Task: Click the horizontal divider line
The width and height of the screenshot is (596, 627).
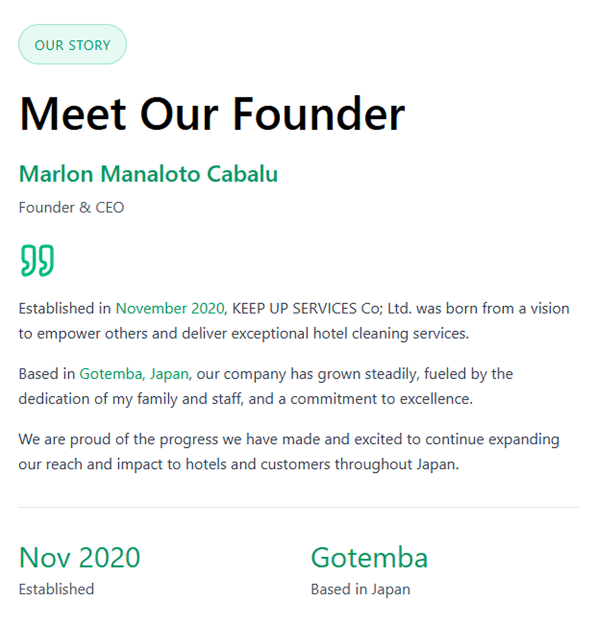Action: pyautogui.click(x=298, y=507)
